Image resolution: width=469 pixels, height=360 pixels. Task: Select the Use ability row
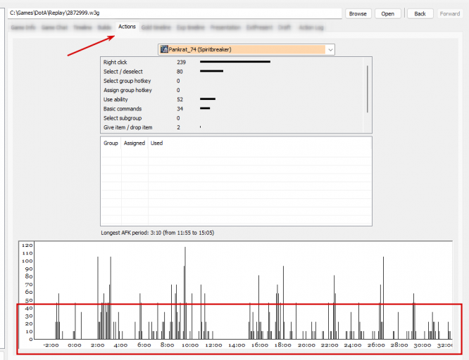point(232,99)
